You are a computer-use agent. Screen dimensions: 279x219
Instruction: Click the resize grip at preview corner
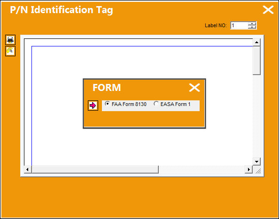[258, 171]
